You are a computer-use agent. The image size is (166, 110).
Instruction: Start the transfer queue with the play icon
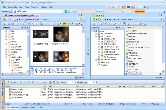pyautogui.click(x=21, y=82)
